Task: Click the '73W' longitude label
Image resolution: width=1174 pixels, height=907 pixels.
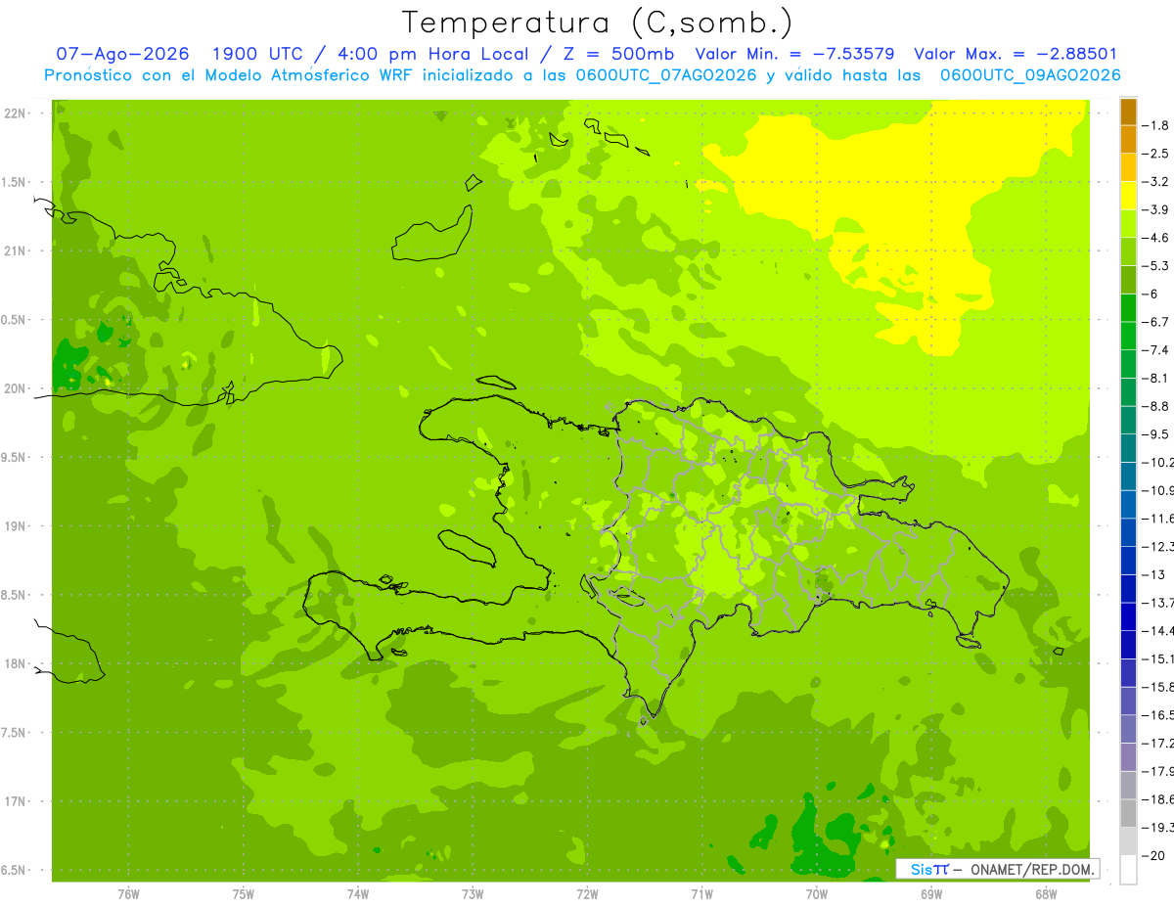Action: pyautogui.click(x=473, y=893)
